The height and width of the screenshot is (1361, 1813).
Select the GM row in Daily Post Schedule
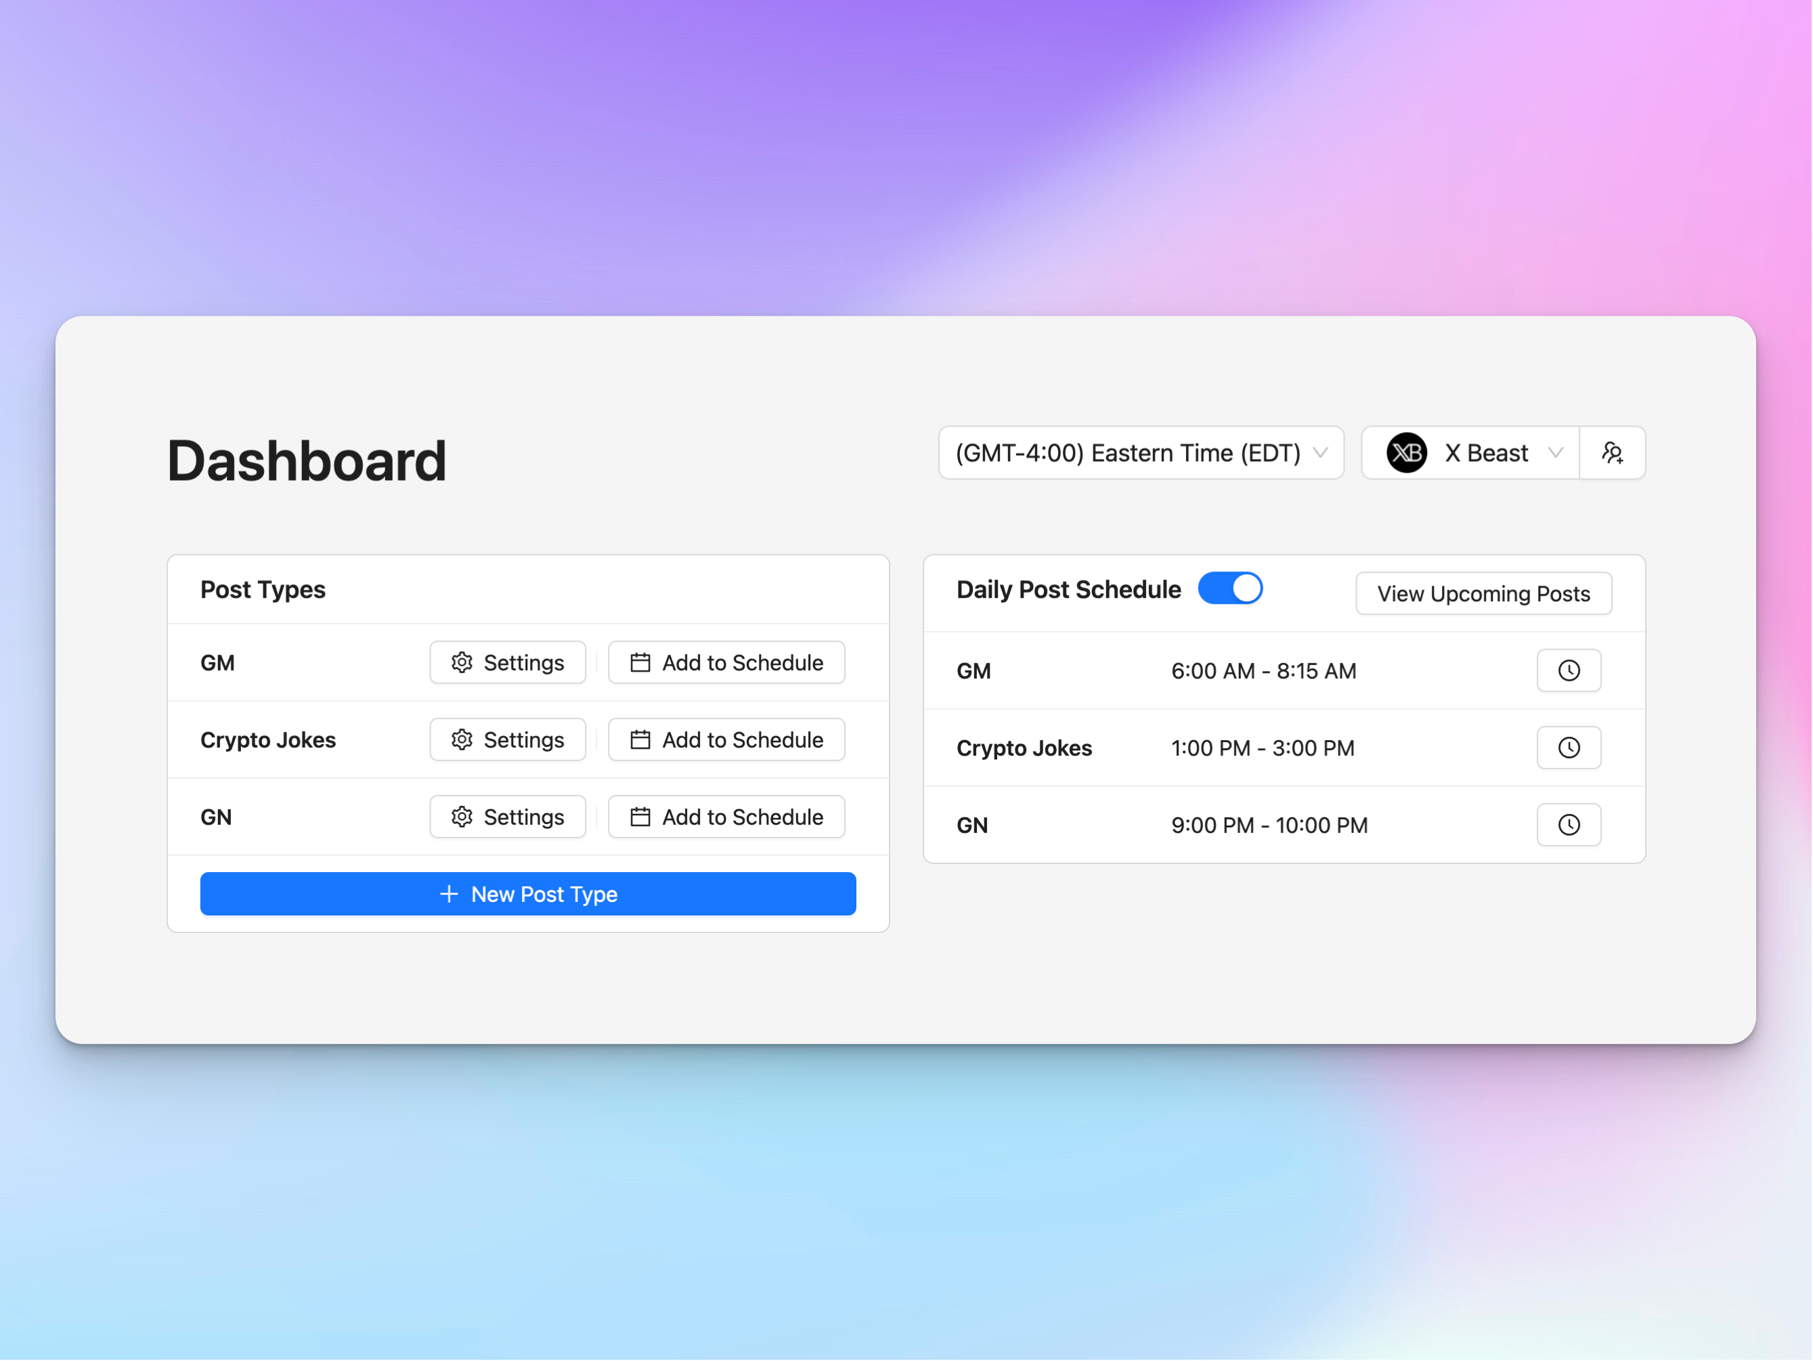click(x=974, y=670)
